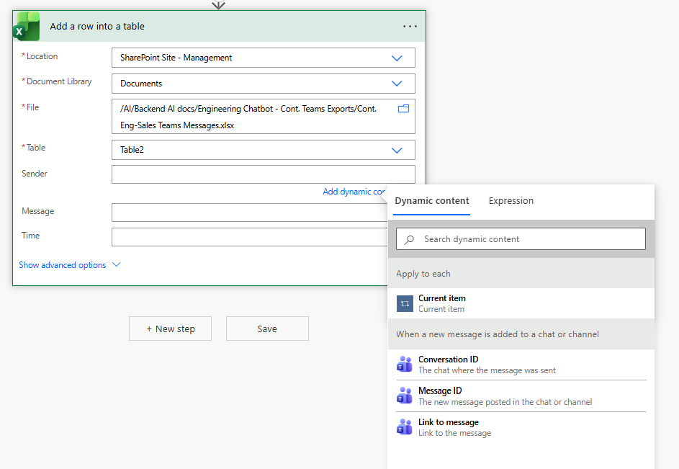Expand the Location dropdown

(x=397, y=58)
